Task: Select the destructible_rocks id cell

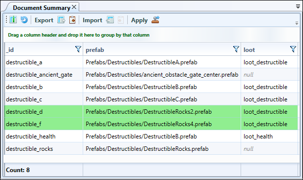Action: coord(44,148)
